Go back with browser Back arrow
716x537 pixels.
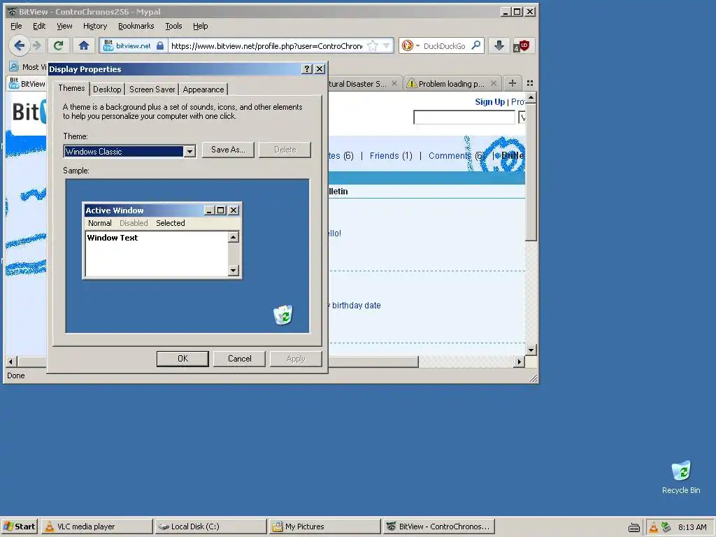(19, 45)
